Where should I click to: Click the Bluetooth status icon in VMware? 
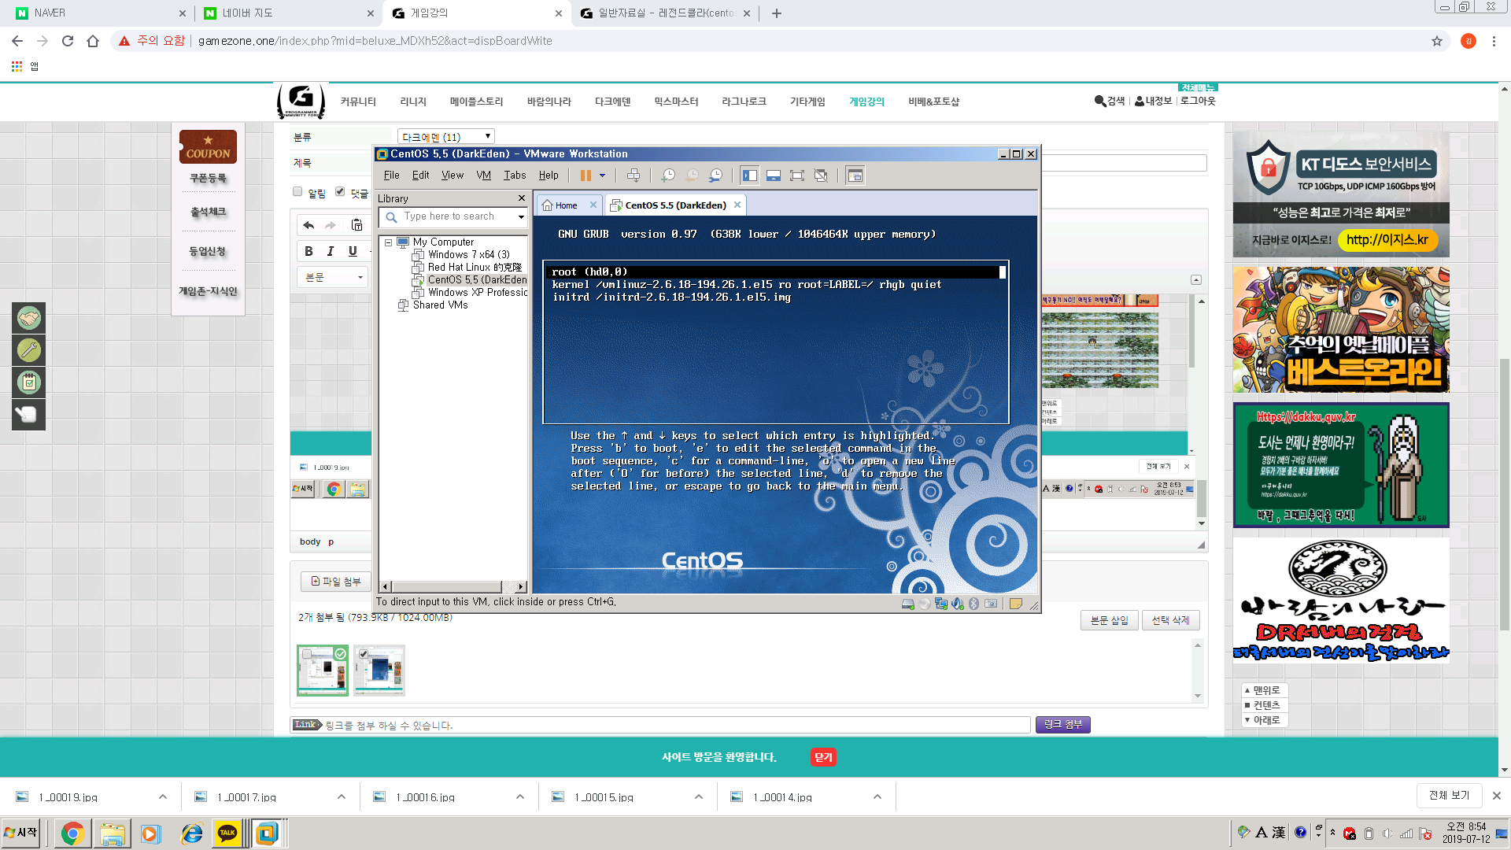[x=974, y=604]
